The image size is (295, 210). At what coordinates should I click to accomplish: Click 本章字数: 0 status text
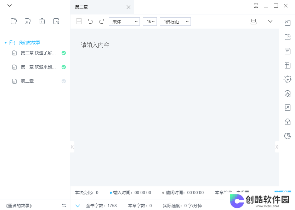pos(140,206)
